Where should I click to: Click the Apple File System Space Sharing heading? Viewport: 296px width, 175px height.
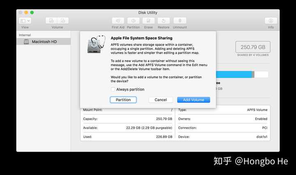[x=141, y=38]
